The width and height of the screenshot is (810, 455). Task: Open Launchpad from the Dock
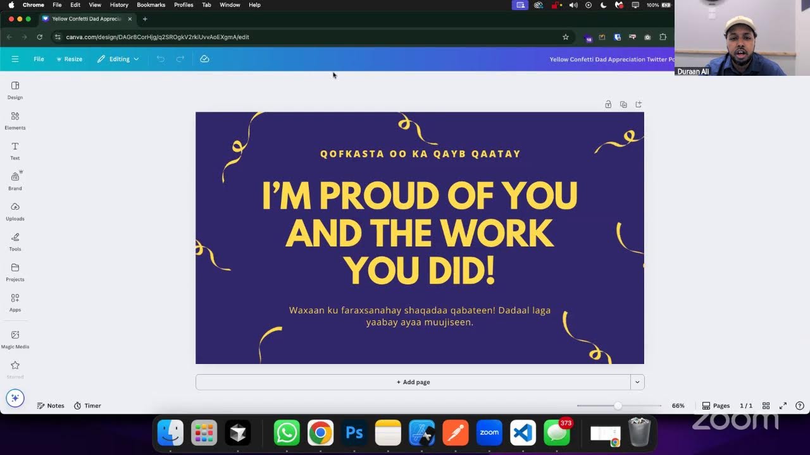click(x=204, y=433)
